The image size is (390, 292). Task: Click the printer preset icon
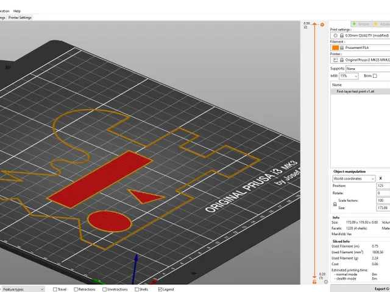pyautogui.click(x=336, y=60)
